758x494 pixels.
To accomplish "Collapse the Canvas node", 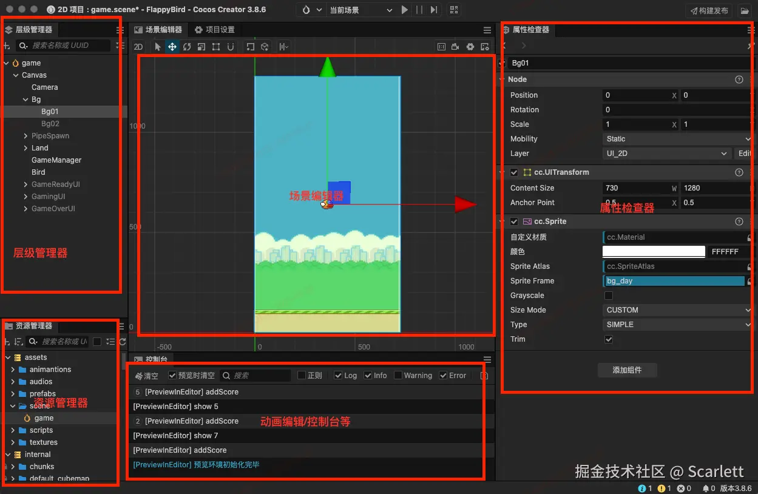I will click(16, 75).
